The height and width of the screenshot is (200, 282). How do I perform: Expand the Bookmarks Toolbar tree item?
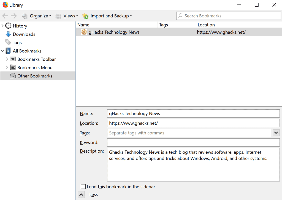(x=7, y=59)
